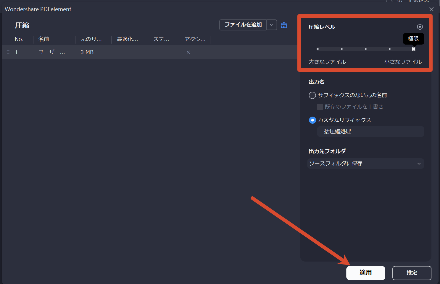Image resolution: width=440 pixels, height=284 pixels.
Task: Set compression slider to the first stop
Action: [x=318, y=49]
